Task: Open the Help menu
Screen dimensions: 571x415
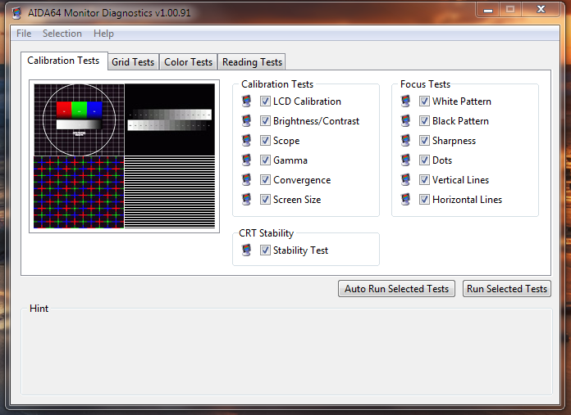Action: click(103, 34)
